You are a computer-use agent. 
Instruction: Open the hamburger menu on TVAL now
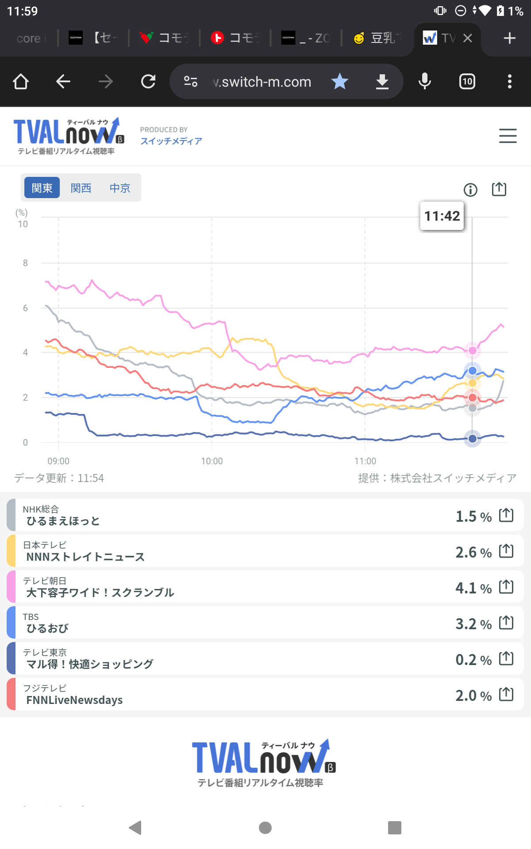(x=508, y=136)
